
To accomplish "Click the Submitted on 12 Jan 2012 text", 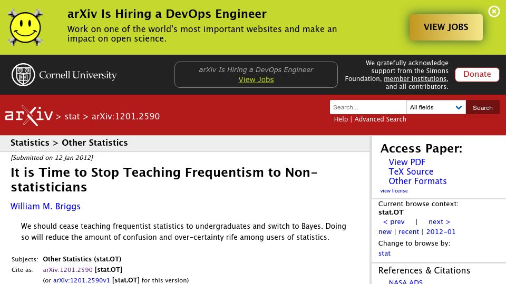I will pos(52,158).
